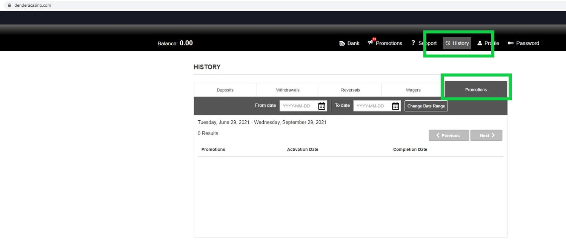The height and width of the screenshot is (247, 566).
Task: Switch to the Deposits tab
Action: click(225, 90)
